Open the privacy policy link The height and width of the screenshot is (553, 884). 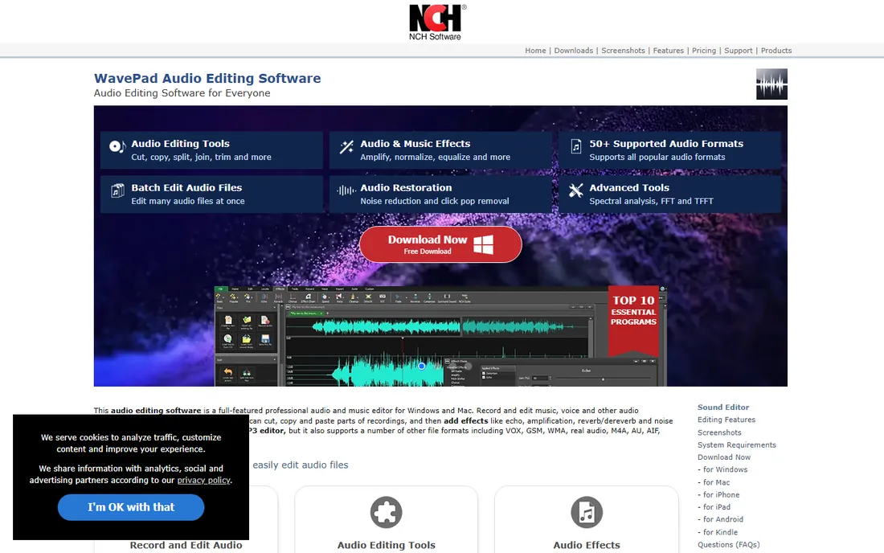pyautogui.click(x=203, y=481)
